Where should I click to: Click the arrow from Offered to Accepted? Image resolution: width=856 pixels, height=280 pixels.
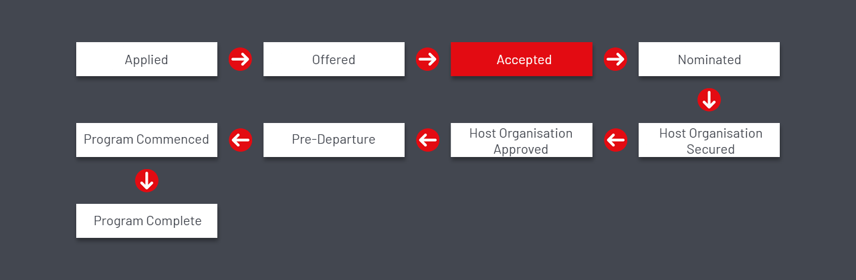tap(427, 59)
